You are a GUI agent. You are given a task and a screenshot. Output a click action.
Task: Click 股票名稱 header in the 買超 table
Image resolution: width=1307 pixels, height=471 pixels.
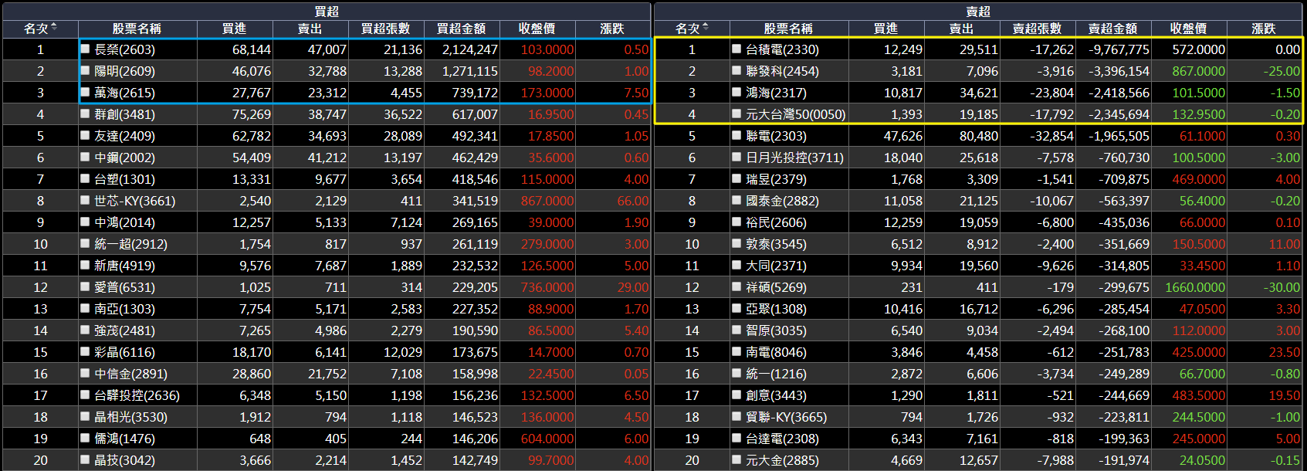(137, 29)
